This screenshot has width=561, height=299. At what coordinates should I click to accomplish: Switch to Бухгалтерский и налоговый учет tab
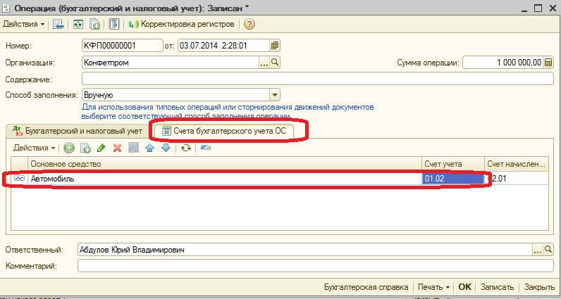(x=78, y=131)
